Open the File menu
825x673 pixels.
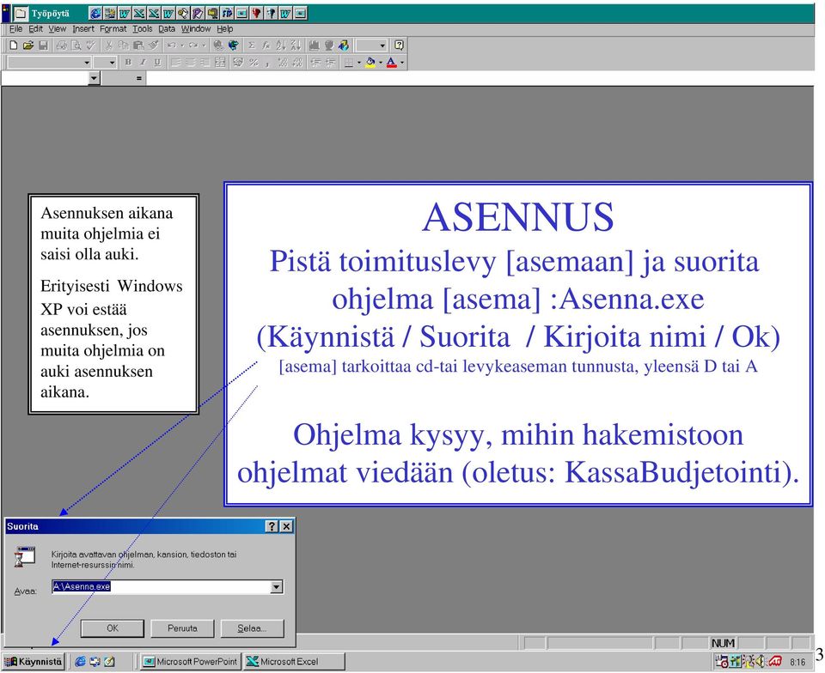[x=15, y=29]
